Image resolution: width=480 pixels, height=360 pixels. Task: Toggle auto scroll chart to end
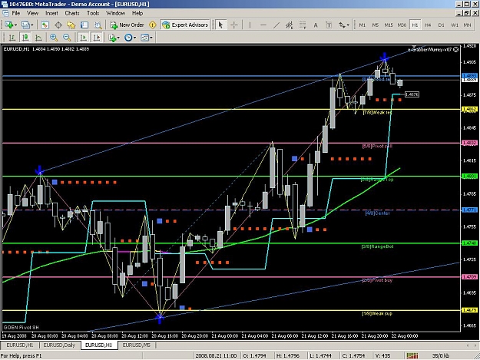pyautogui.click(x=83, y=38)
